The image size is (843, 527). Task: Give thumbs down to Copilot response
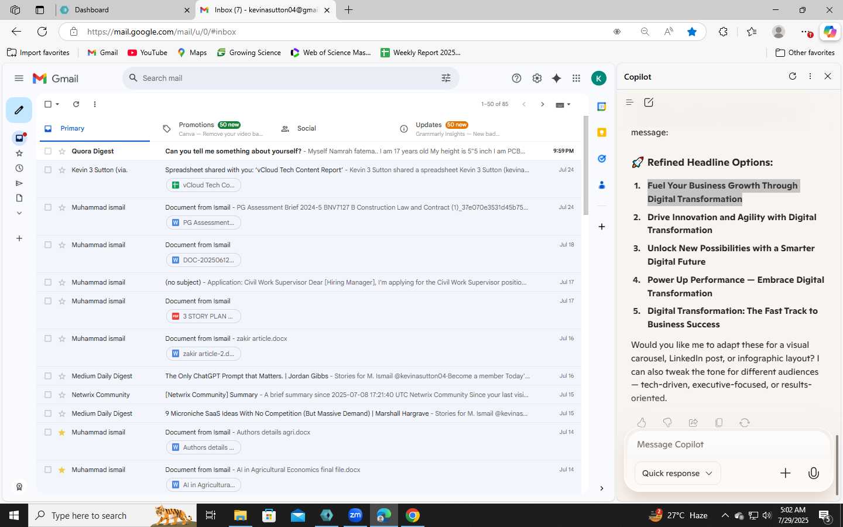(667, 423)
